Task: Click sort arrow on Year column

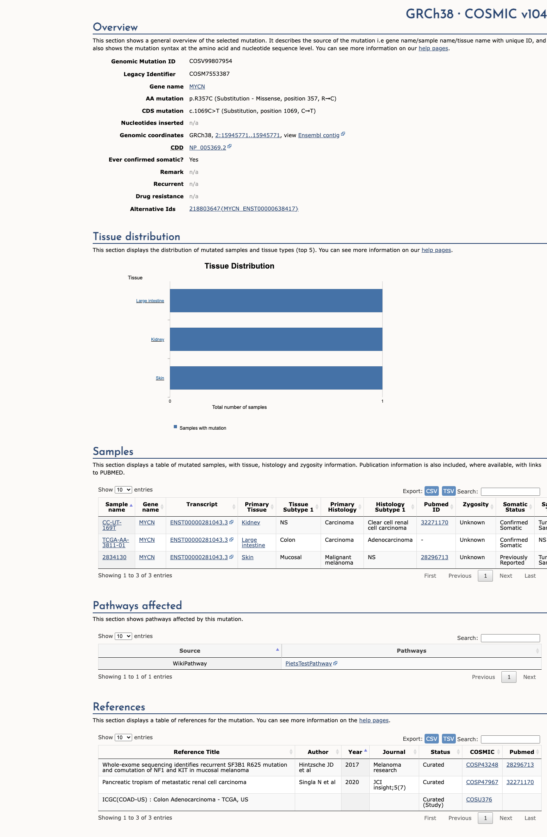Action: (x=365, y=750)
